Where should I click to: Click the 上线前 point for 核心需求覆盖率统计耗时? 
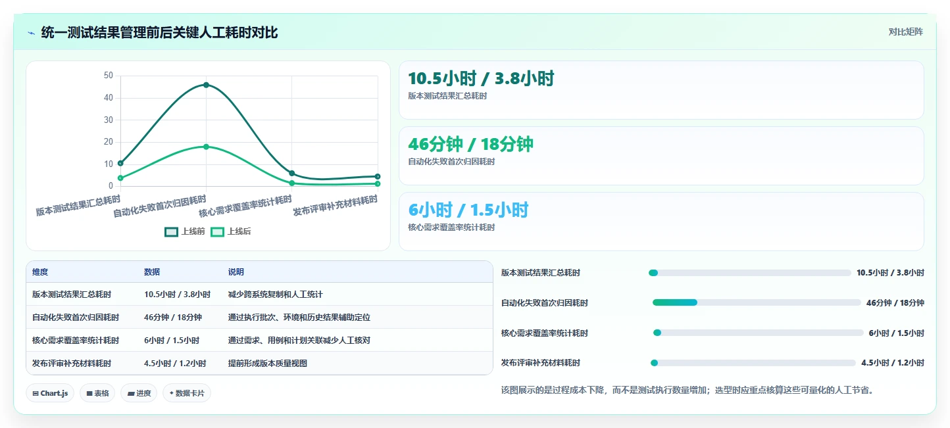(292, 174)
